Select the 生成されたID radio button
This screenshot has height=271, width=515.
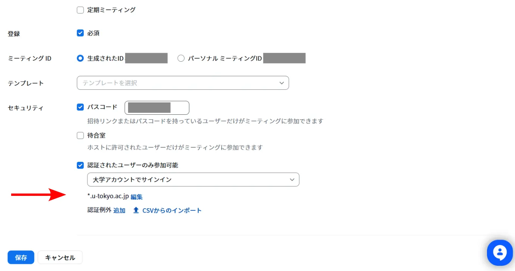pos(80,58)
